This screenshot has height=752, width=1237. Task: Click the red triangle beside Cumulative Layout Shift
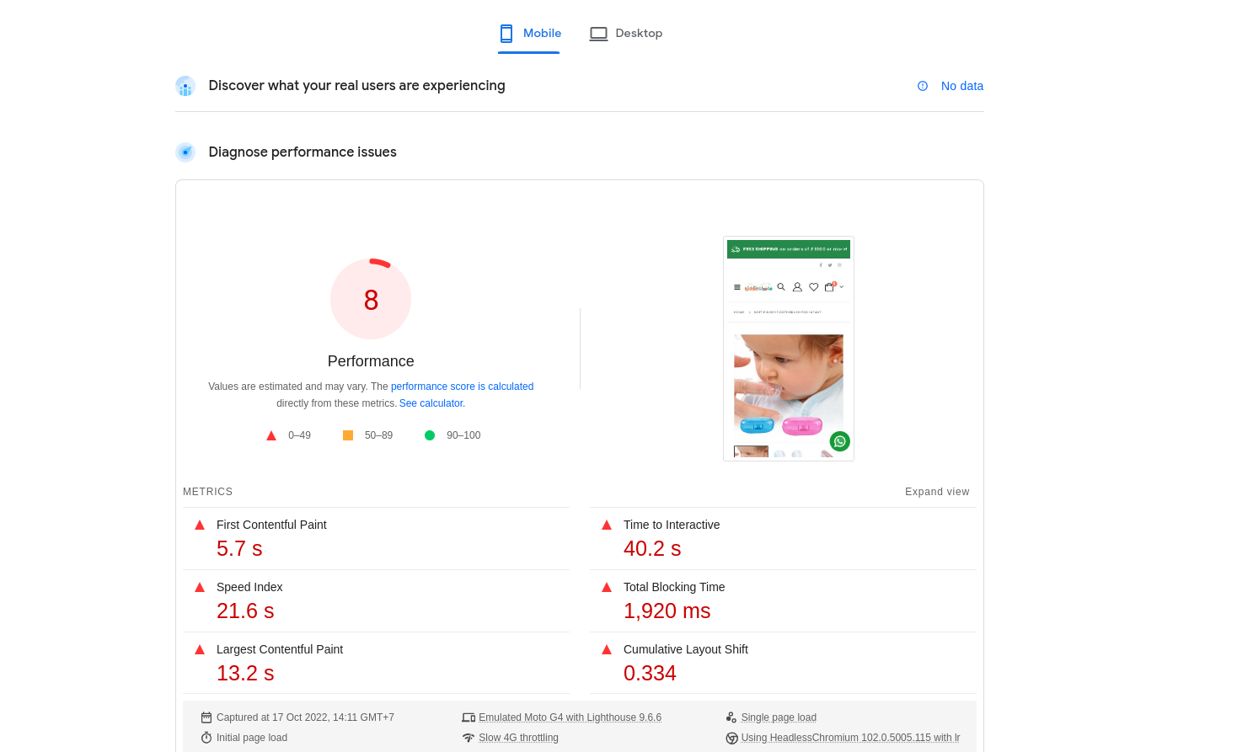coord(607,649)
